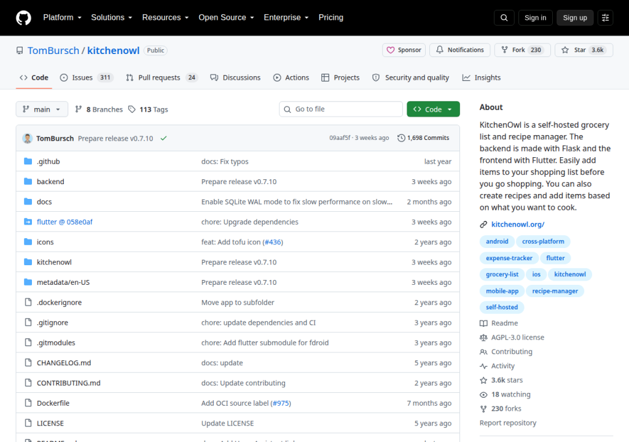Image resolution: width=629 pixels, height=442 pixels.
Task: Select the self-hosted topic tag
Action: 502,307
